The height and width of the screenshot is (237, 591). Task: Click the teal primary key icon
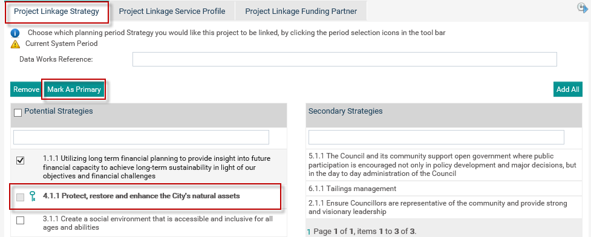pos(33,196)
